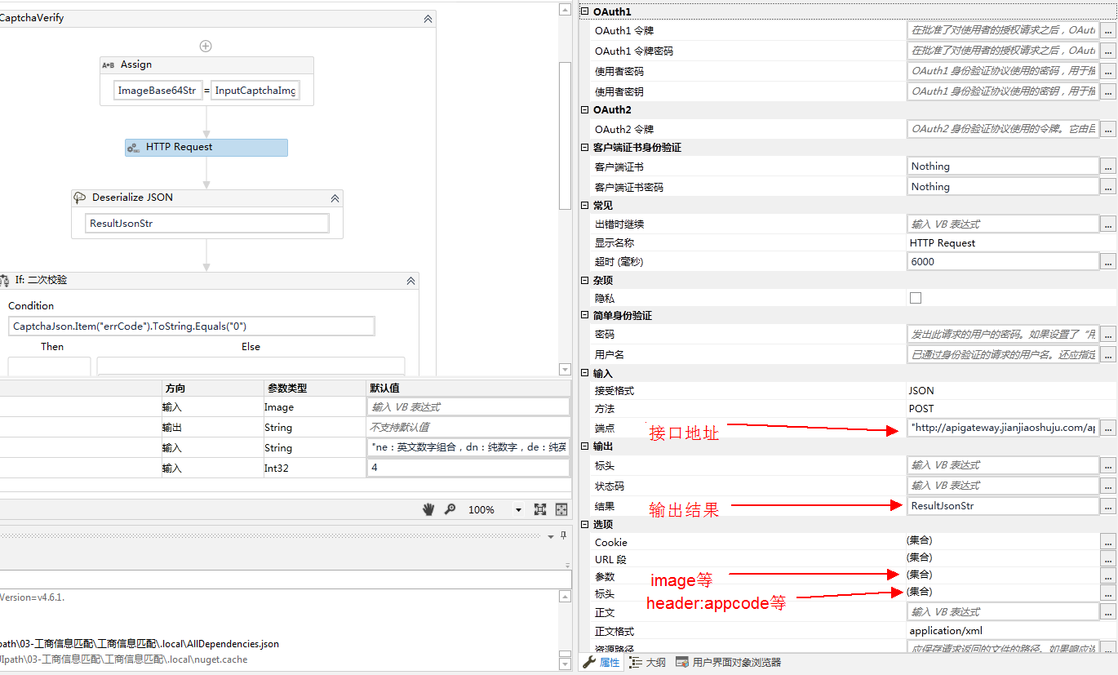This screenshot has height=675, width=1118.
Task: Click the plus icon above Assign activity
Action: pos(206,46)
